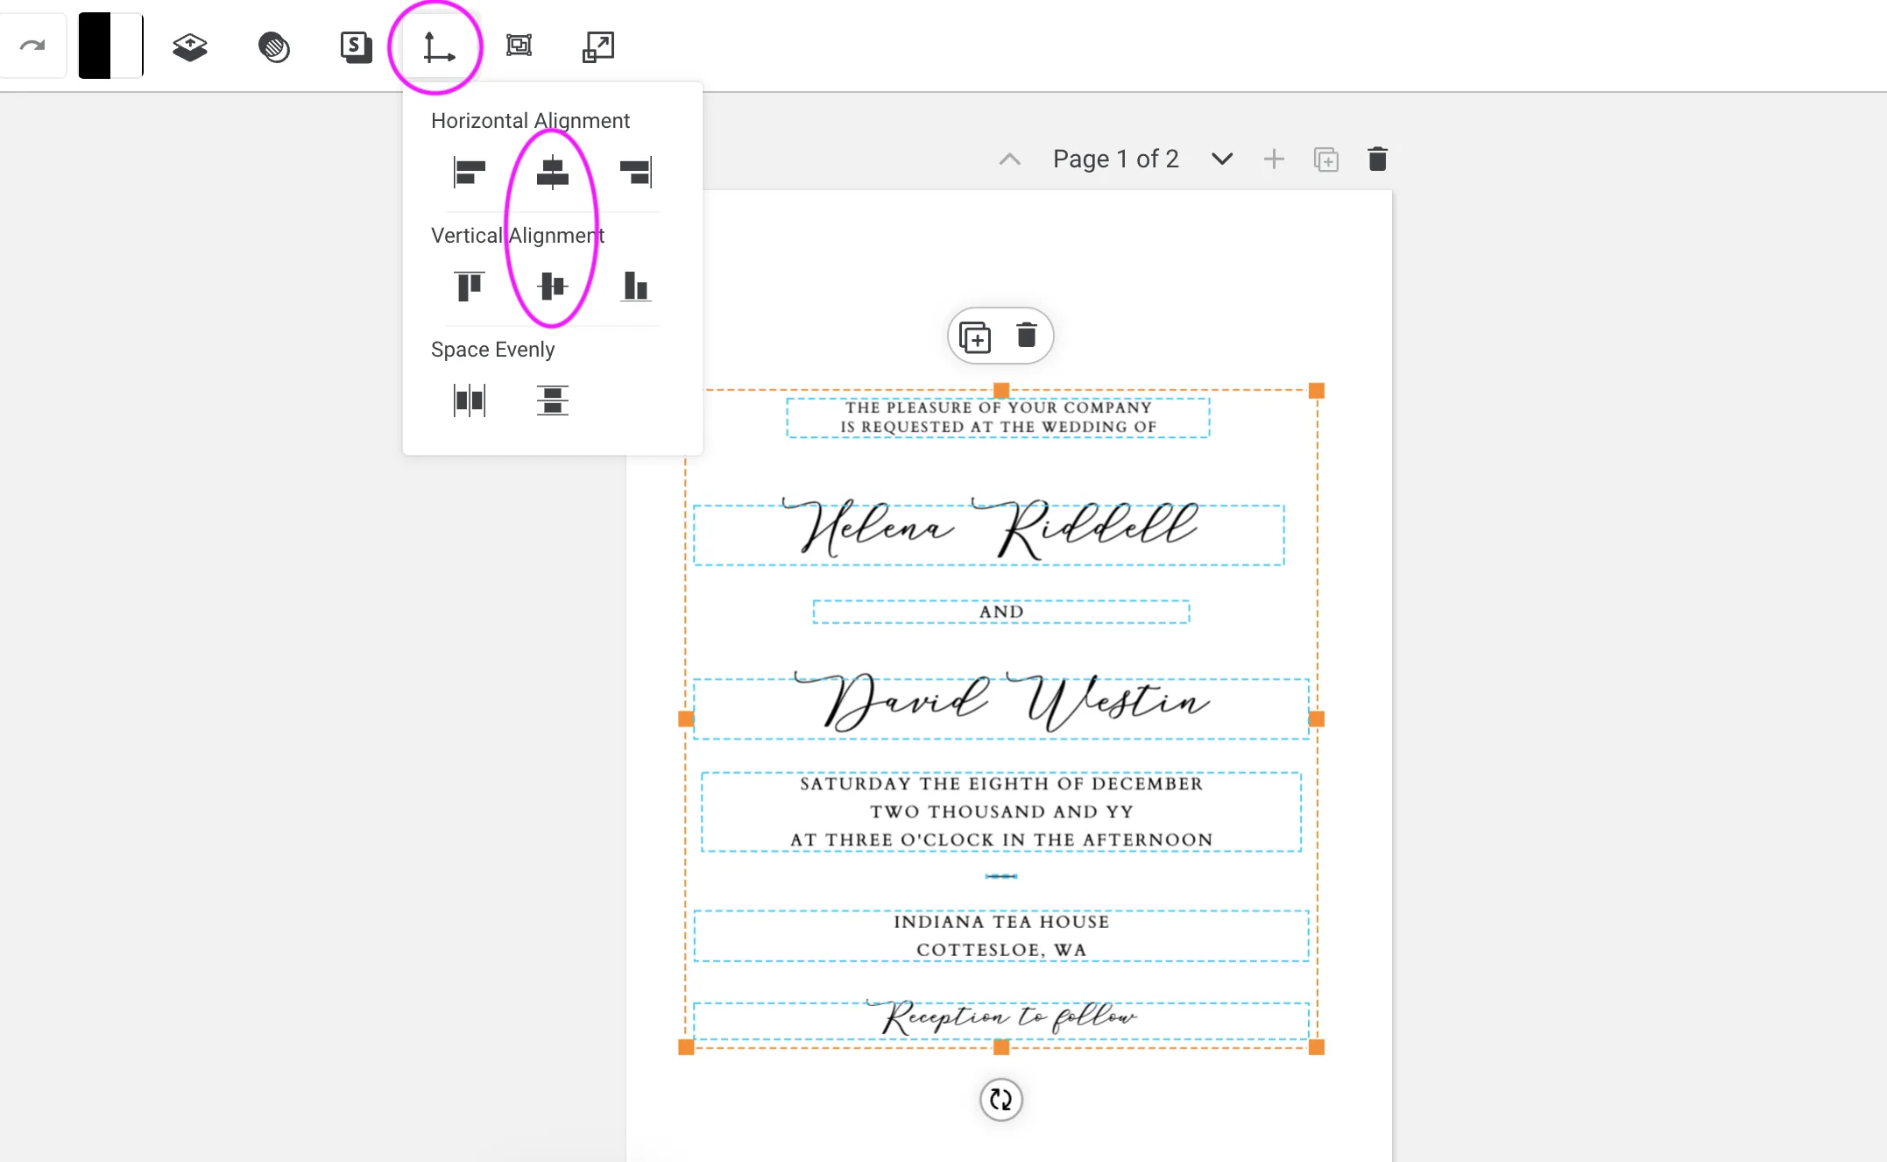Delete Page 1 using the page trash button
Viewport: 1887px width, 1162px height.
coord(1376,159)
